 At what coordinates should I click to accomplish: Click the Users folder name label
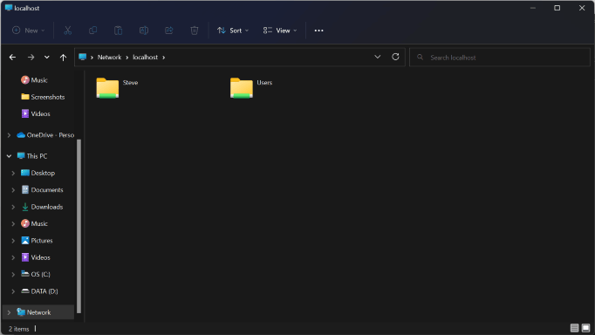(264, 82)
